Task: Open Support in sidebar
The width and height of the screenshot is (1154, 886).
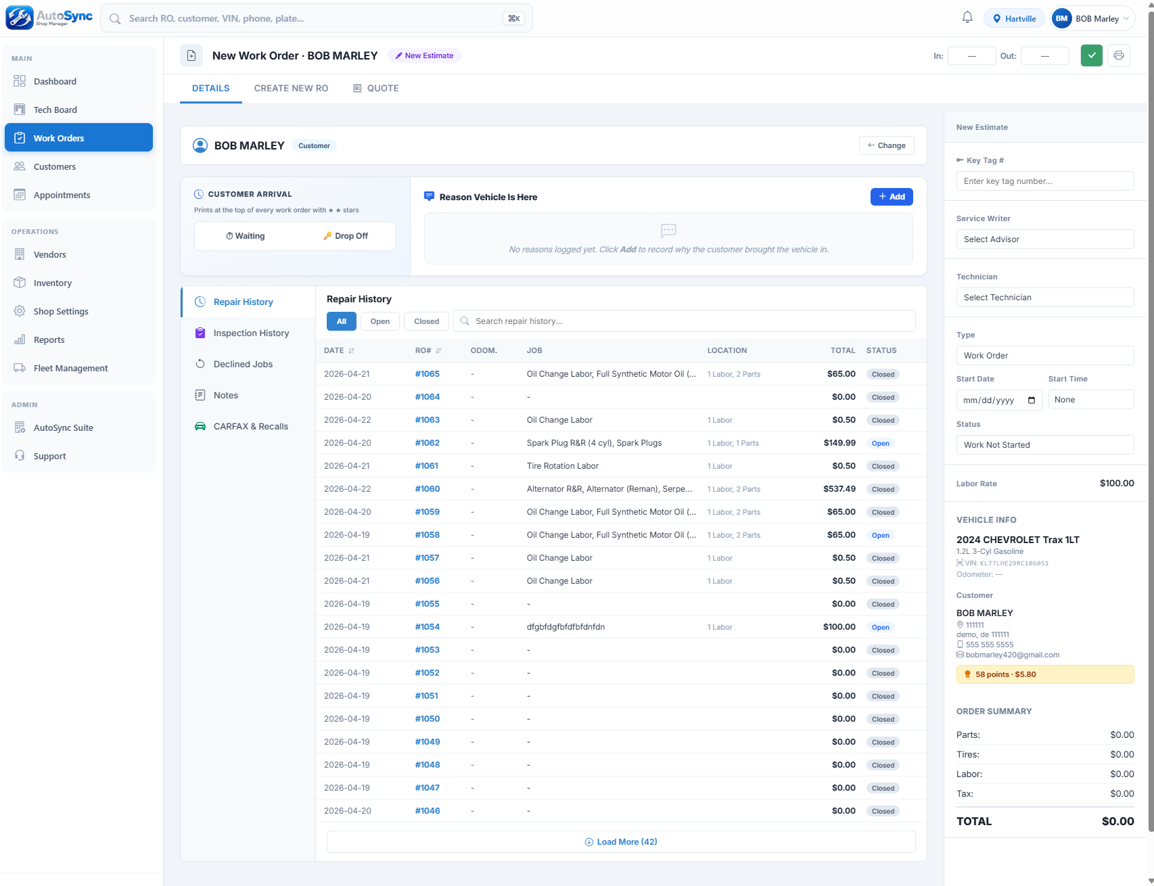Action: coord(78,456)
